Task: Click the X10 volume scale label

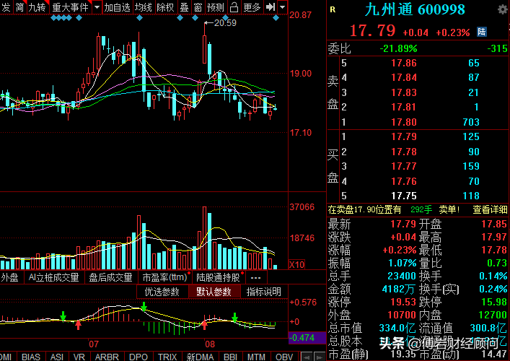Action: click(x=296, y=264)
